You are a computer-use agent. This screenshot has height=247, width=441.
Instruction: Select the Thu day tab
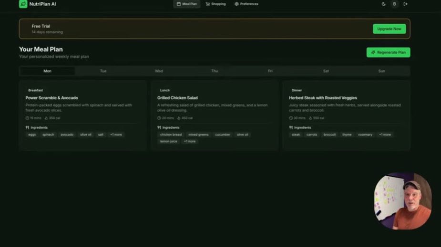215,71
